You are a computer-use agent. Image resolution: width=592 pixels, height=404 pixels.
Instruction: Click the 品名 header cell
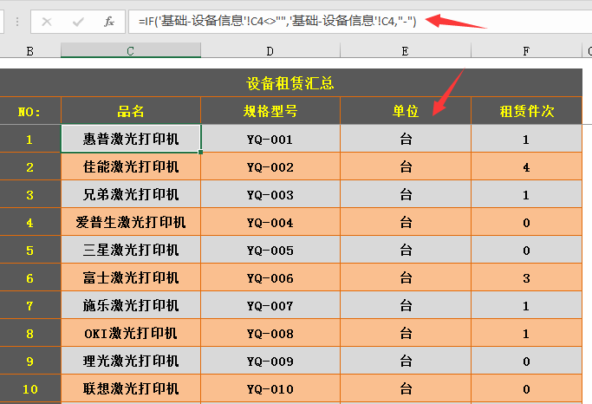point(131,111)
